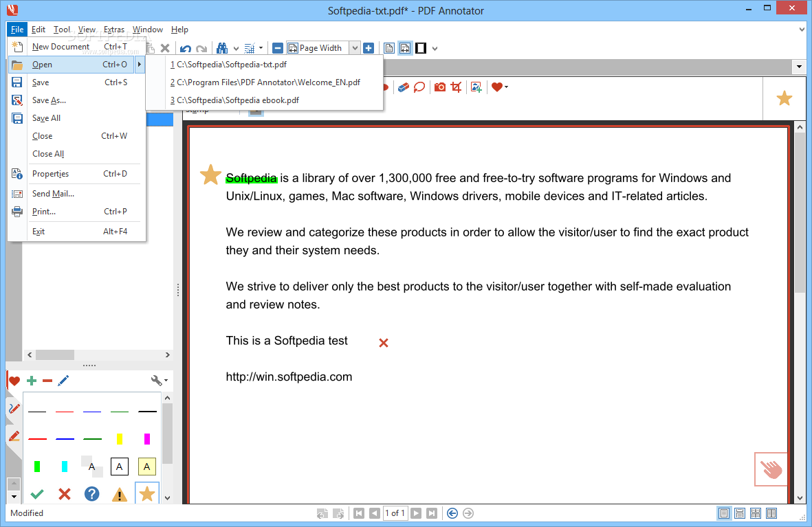Toggle the Full Screen mode icon

tap(421, 48)
